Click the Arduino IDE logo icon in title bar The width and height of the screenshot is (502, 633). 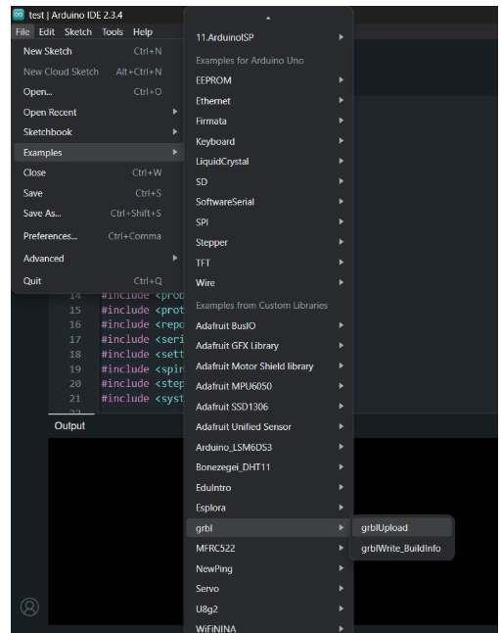pos(19,15)
